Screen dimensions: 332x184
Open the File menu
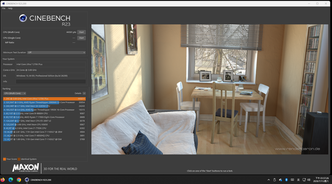click(3, 8)
